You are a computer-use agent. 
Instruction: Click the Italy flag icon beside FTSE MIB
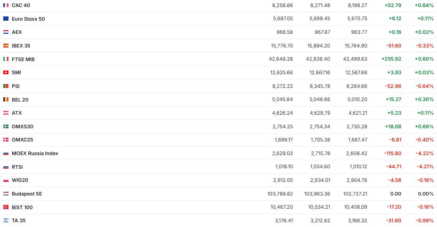(6, 59)
